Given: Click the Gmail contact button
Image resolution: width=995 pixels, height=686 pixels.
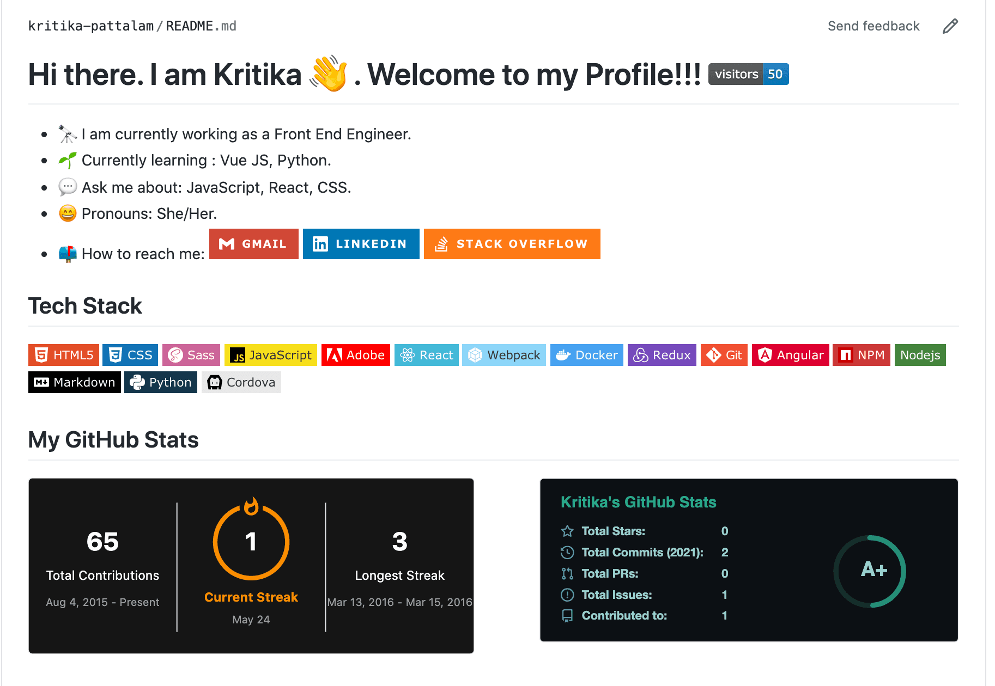Looking at the screenshot, I should click(253, 243).
